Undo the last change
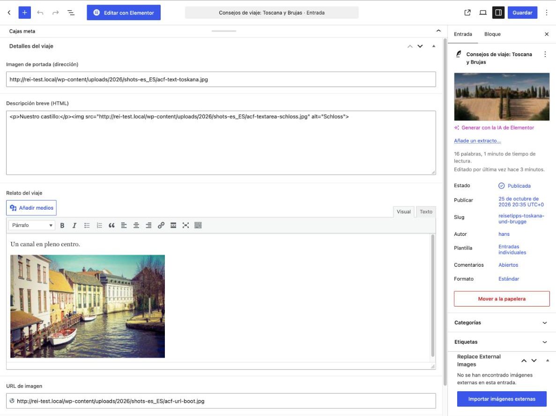 pos(40,13)
